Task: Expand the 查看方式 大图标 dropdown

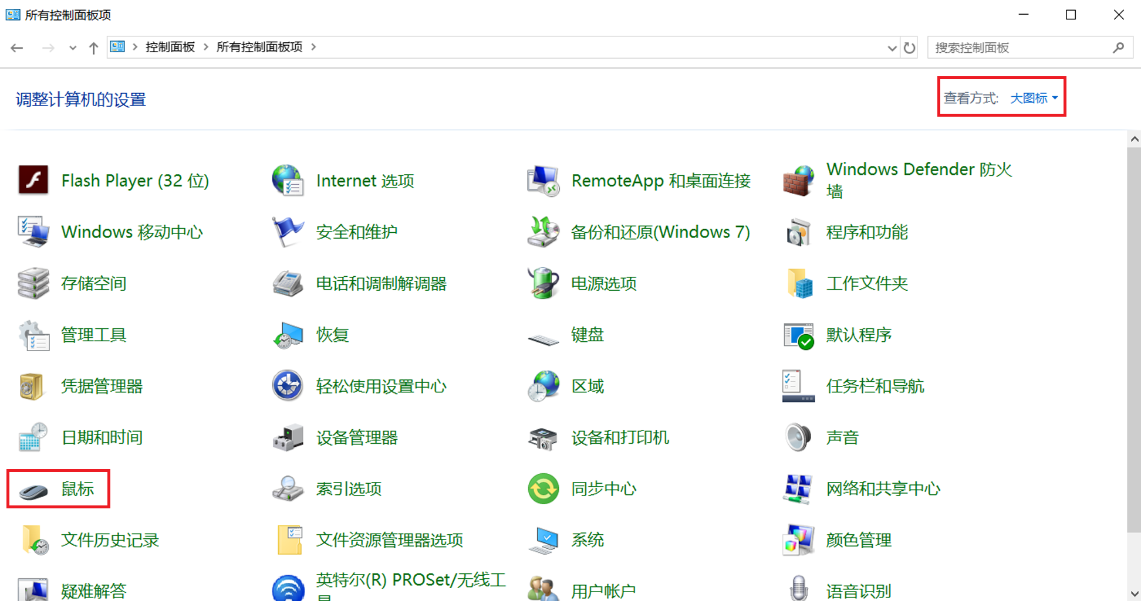Action: pyautogui.click(x=1034, y=98)
